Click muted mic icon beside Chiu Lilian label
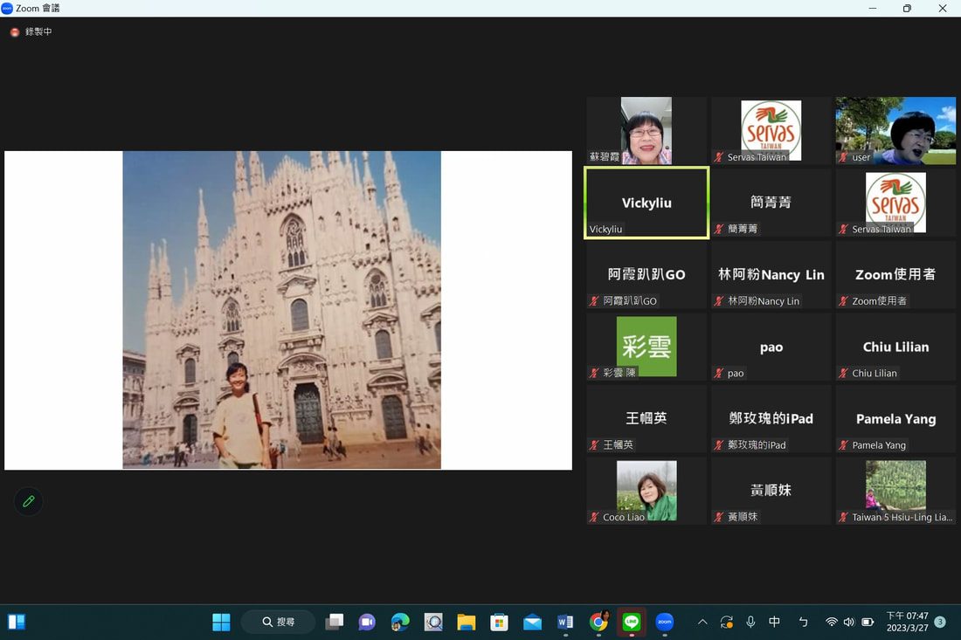 (844, 373)
